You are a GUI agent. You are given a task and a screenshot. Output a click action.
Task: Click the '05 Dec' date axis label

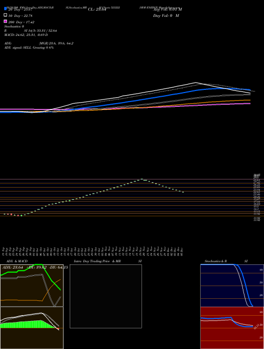tap(182, 251)
